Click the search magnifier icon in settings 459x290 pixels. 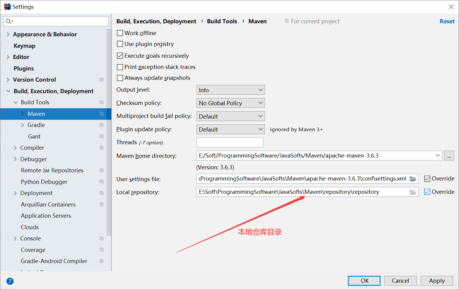(9, 21)
